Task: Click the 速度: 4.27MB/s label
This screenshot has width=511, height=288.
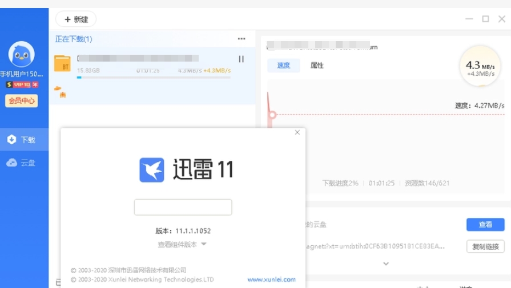Action: (x=480, y=106)
